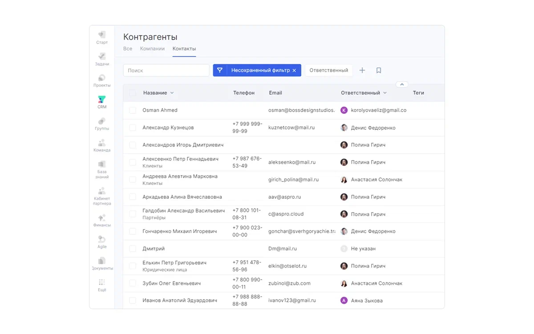Open Финансы in the sidebar

pos(102,220)
